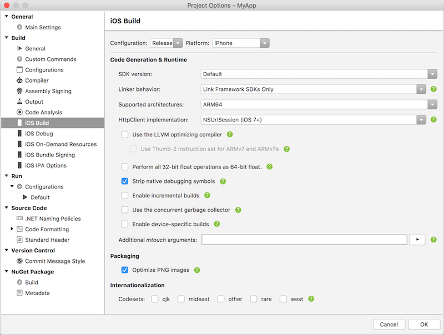Click the help icon beside Enable incremental builds
The image size is (444, 335).
pos(208,195)
